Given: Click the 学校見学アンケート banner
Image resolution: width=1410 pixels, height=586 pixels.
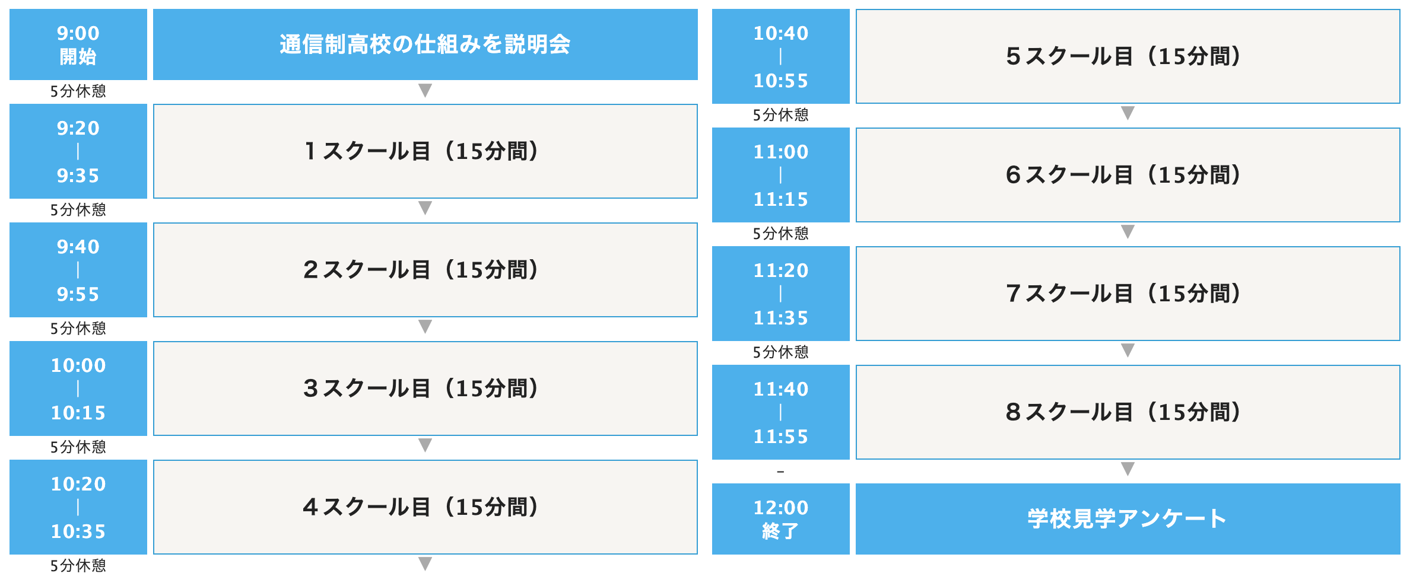Looking at the screenshot, I should (1128, 519).
